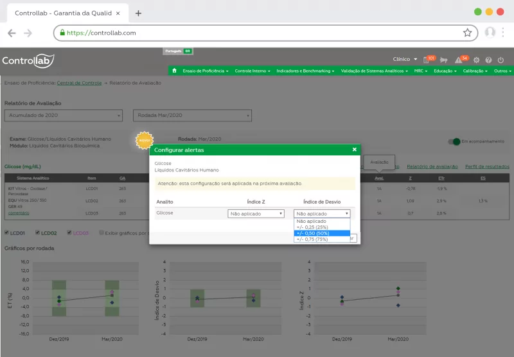This screenshot has width=514, height=357.
Task: Click the yellow Novo badge
Action: 144,141
